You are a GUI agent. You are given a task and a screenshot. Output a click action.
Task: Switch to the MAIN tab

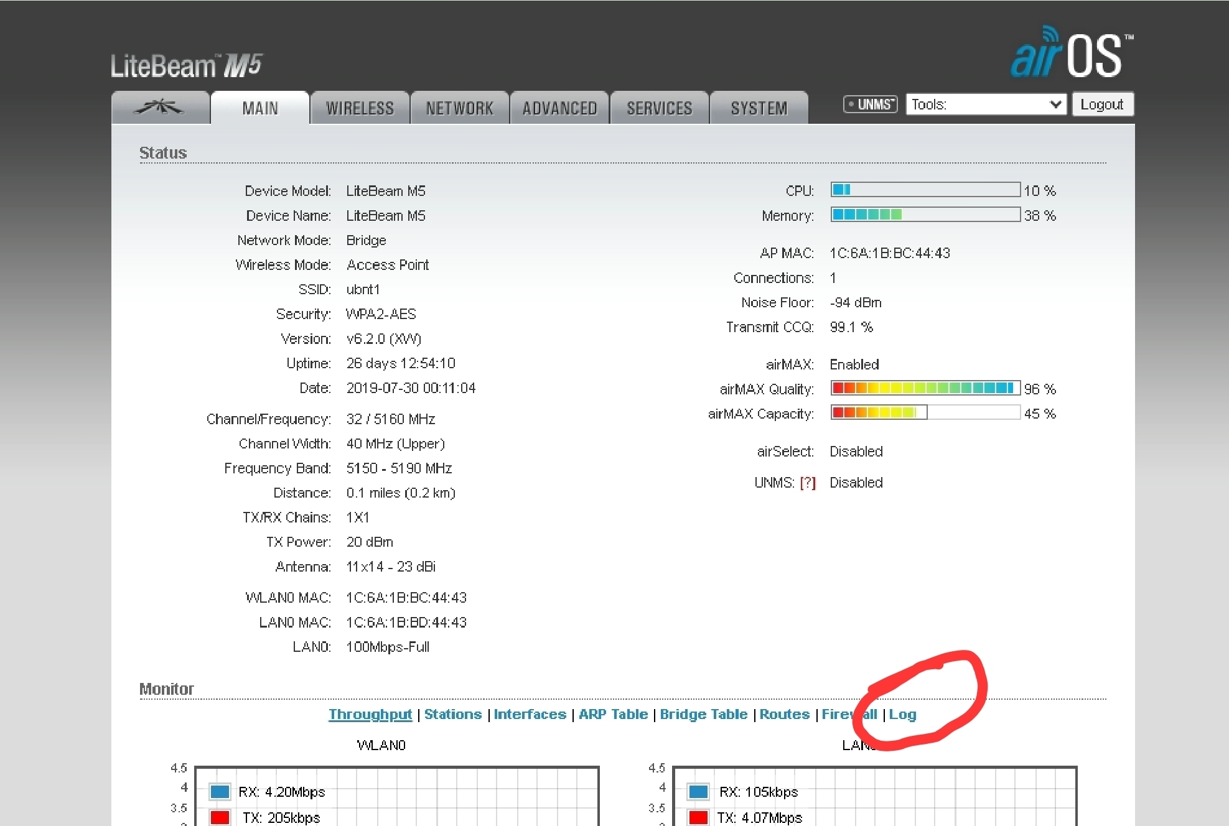(x=260, y=108)
